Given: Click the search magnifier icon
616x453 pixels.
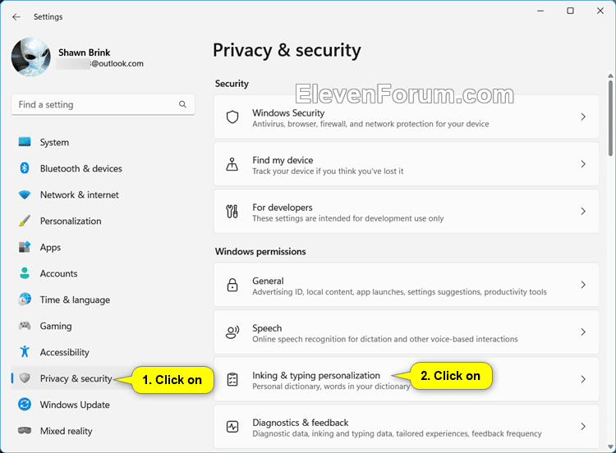Looking at the screenshot, I should point(182,104).
